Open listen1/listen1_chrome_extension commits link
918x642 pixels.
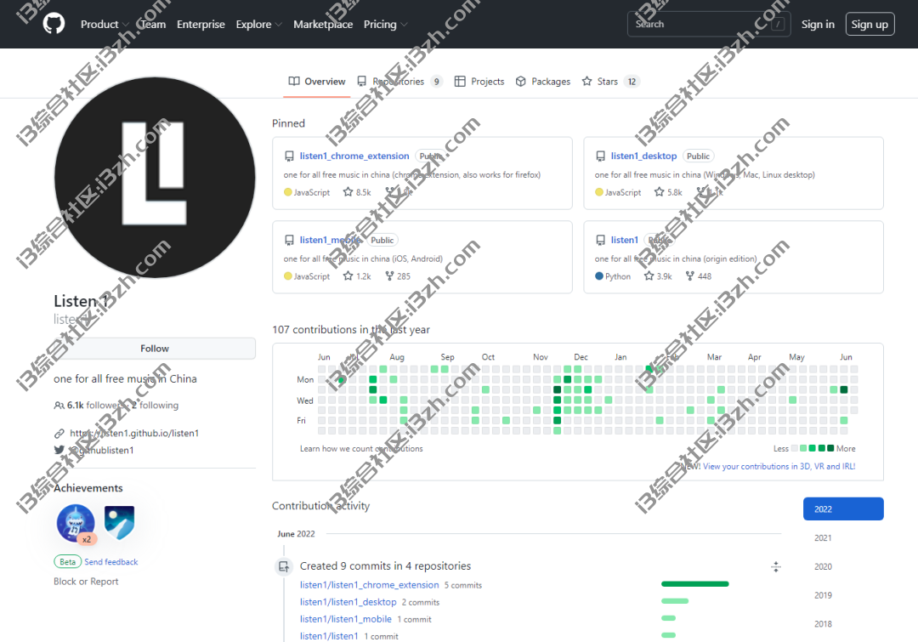pos(370,585)
